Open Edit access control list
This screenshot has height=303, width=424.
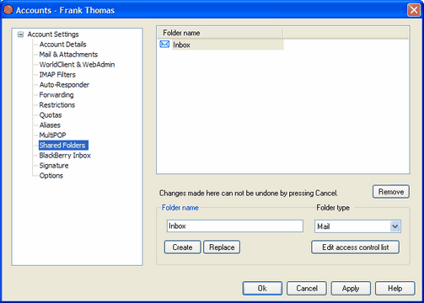[x=355, y=247]
